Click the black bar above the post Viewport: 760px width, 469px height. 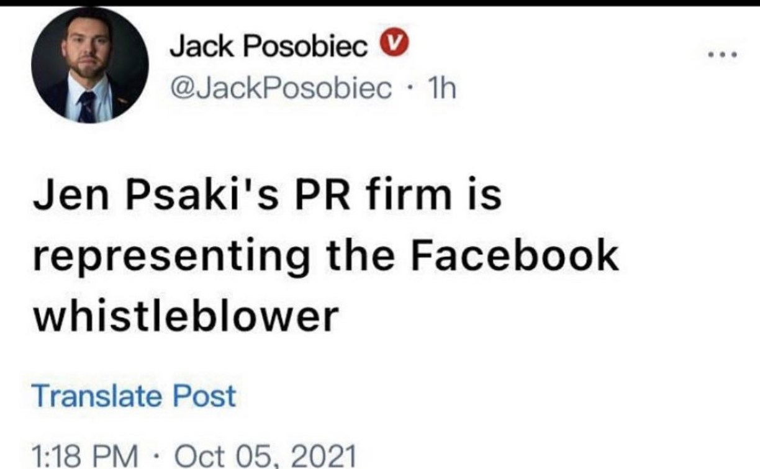click(x=380, y=2)
